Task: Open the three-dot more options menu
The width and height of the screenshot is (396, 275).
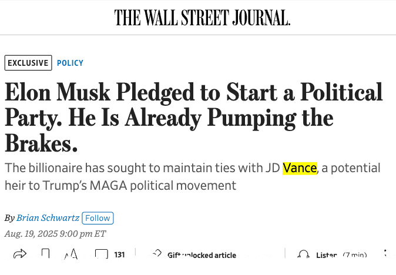Action: tap(386, 255)
